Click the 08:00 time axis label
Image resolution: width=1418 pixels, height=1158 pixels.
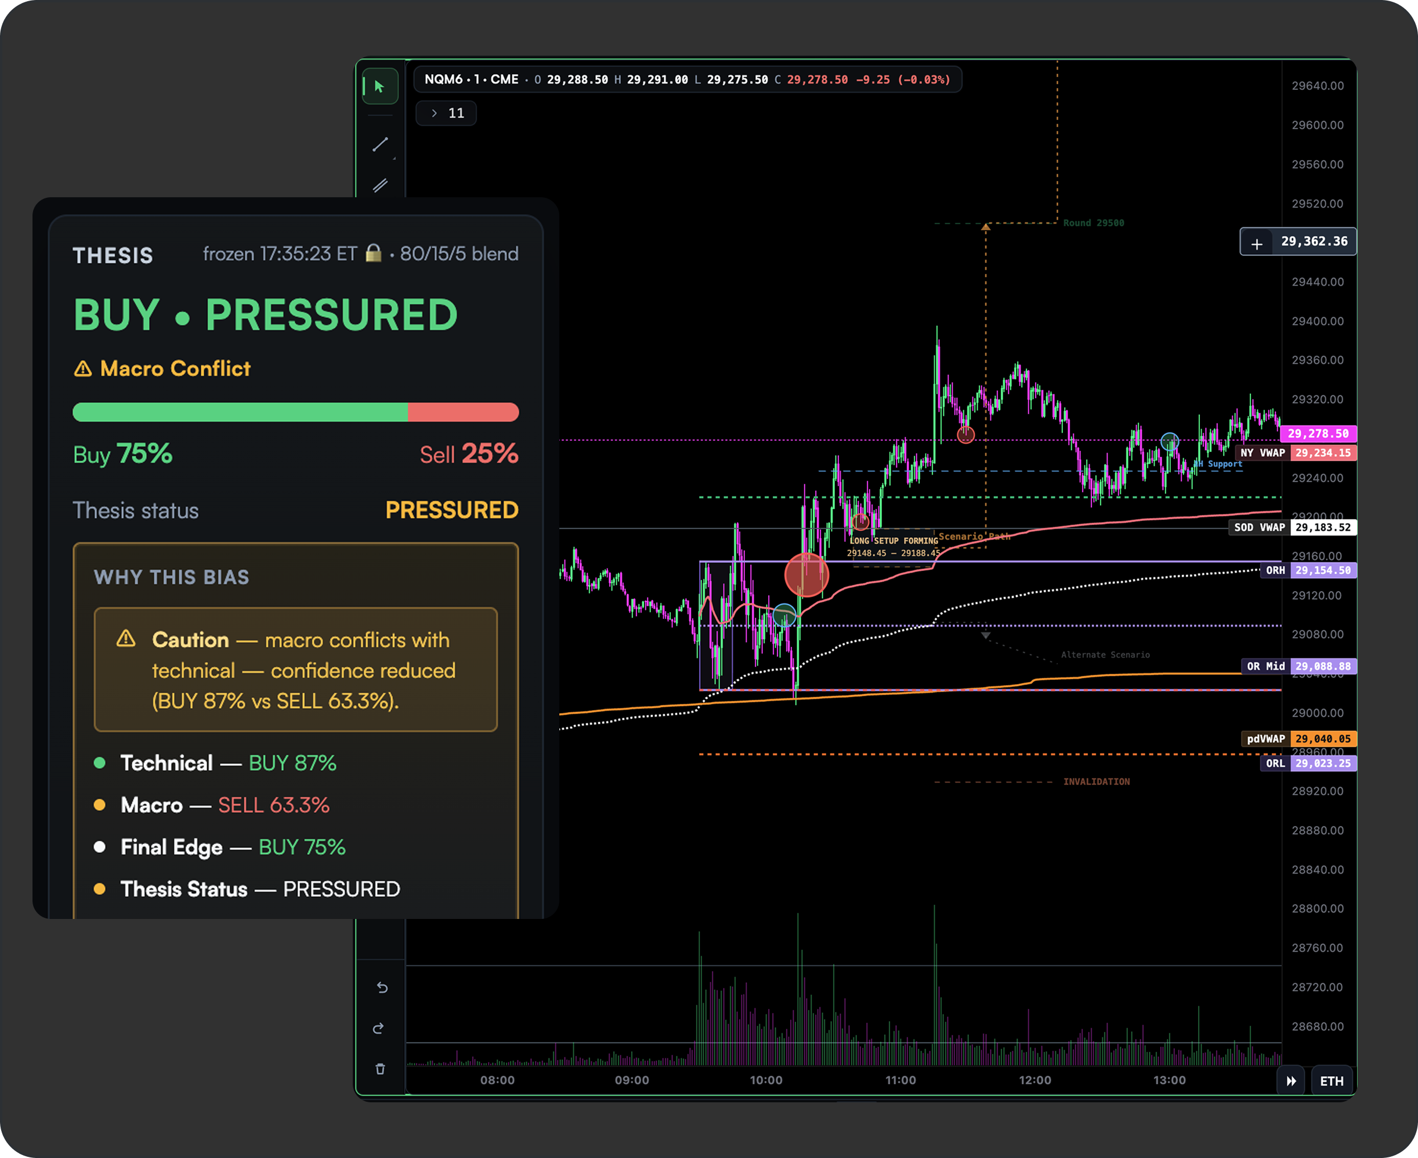[497, 1080]
